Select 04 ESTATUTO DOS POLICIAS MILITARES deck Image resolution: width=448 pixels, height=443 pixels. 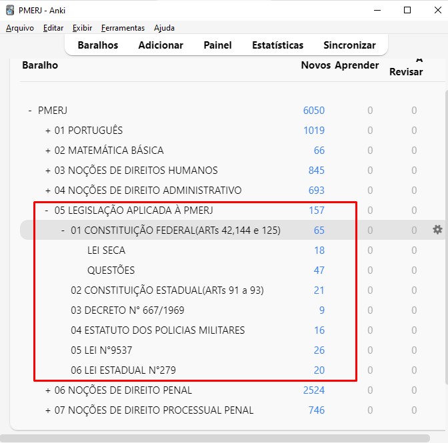click(x=158, y=330)
